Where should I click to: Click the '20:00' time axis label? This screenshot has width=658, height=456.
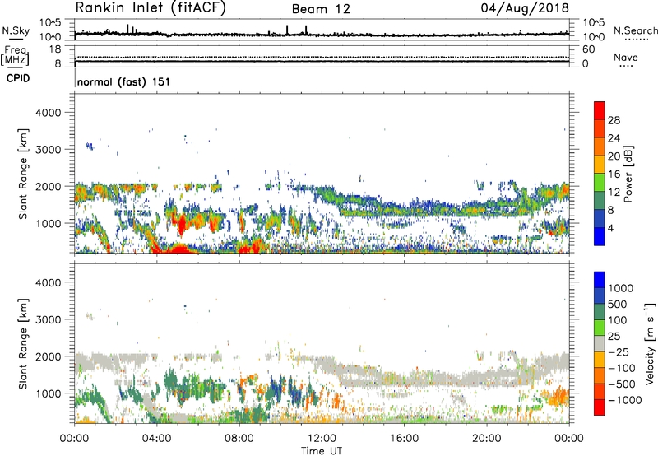click(x=486, y=439)
